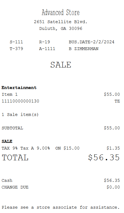Viewport: 124px width, 213px height.
Task: Select the TAX 9% Tax A line
Action: point(61,148)
